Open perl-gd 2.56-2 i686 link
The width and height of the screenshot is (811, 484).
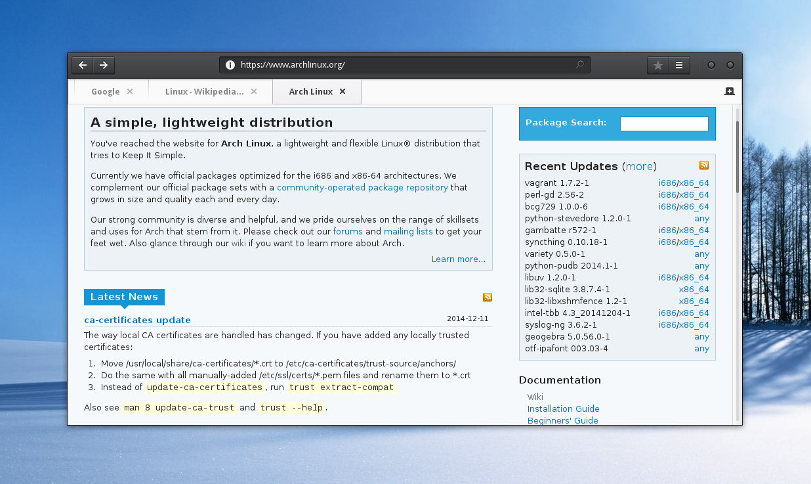(x=667, y=195)
